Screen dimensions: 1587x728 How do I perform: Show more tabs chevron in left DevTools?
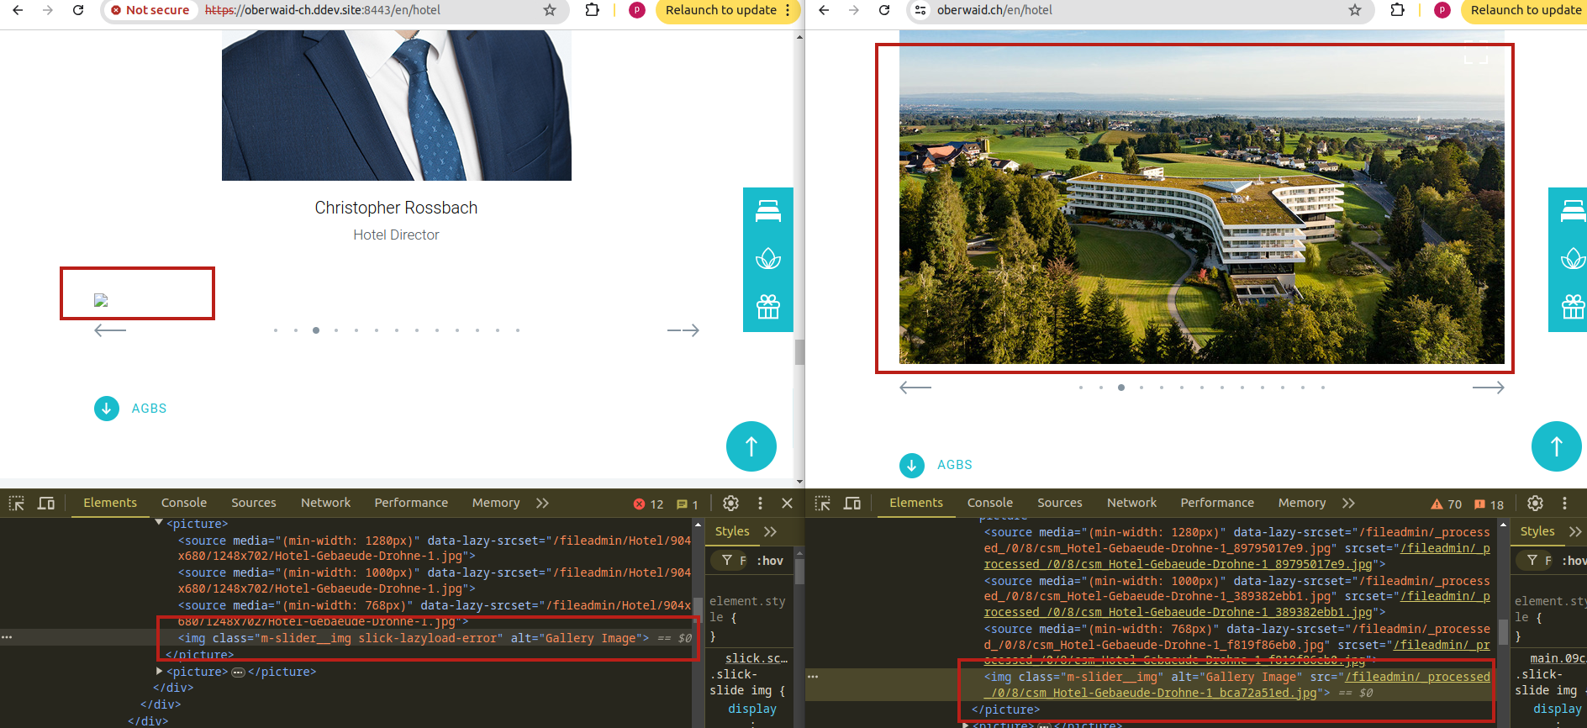[x=542, y=503]
